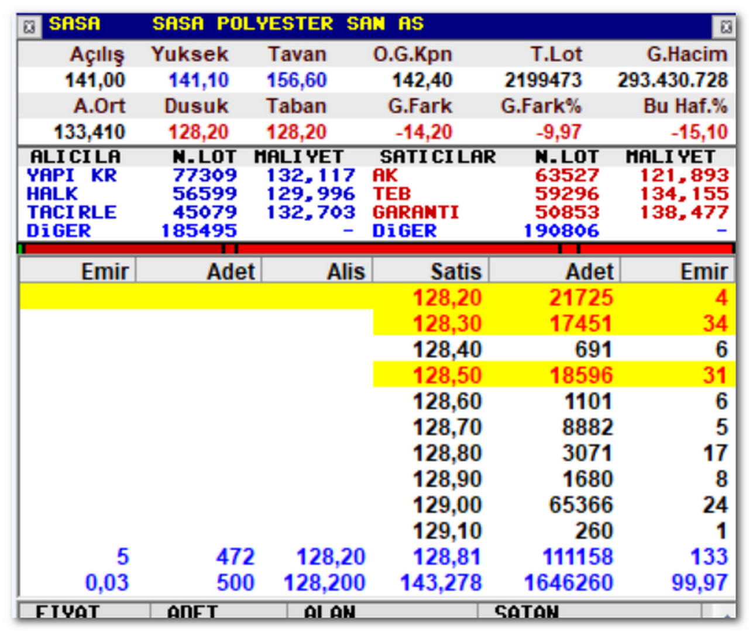The image size is (749, 631).
Task: Click the SASA POLYESTER SAN AS title
Action: pyautogui.click(x=288, y=23)
